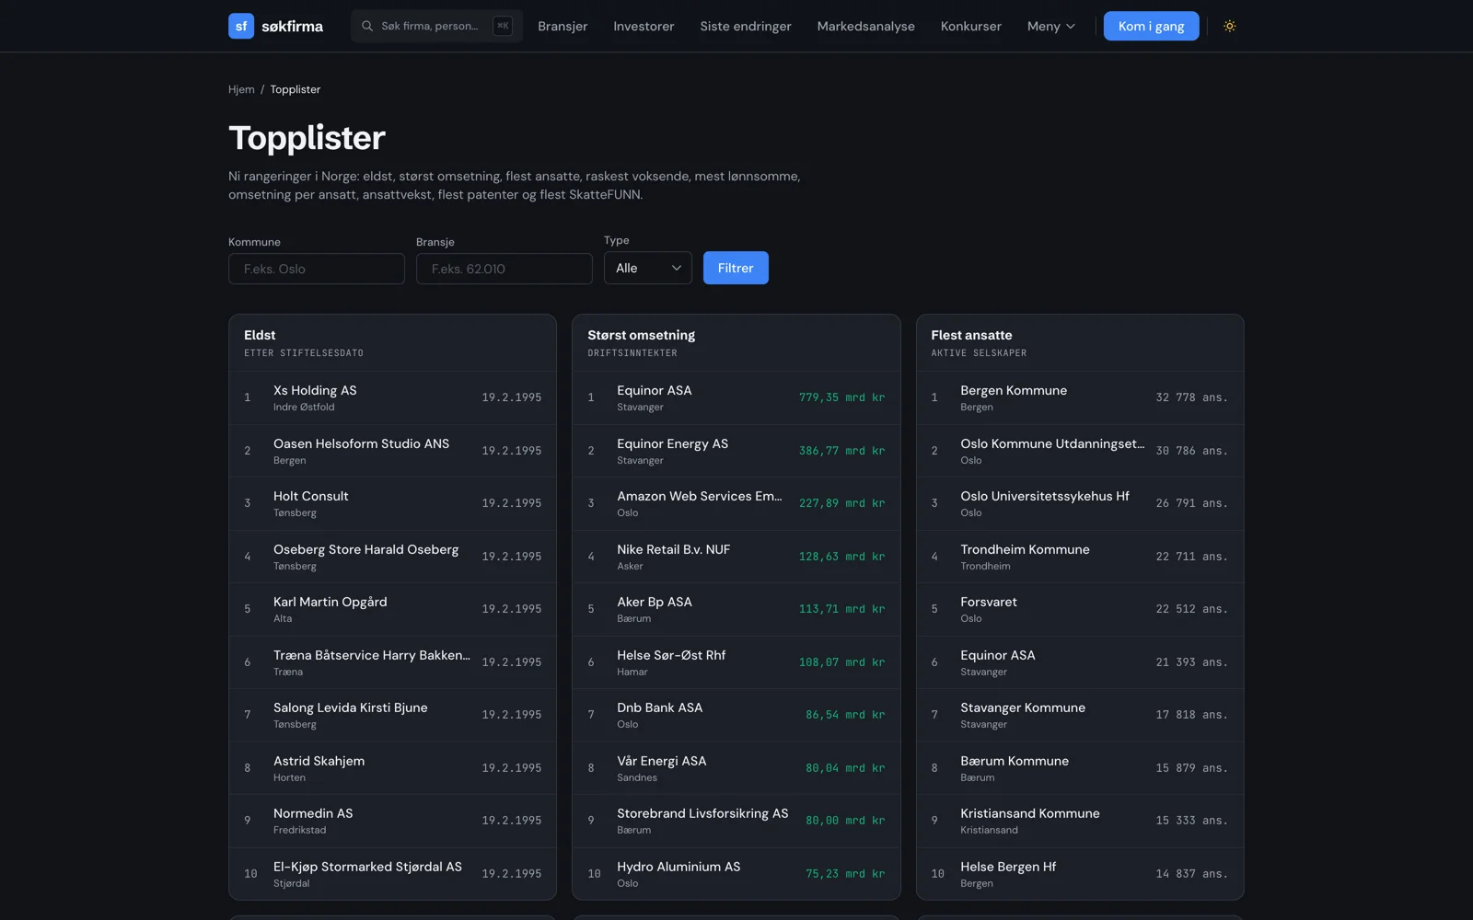Open Oasen Helsoform Studio ANS entry
This screenshot has height=920, width=1473.
pos(392,451)
